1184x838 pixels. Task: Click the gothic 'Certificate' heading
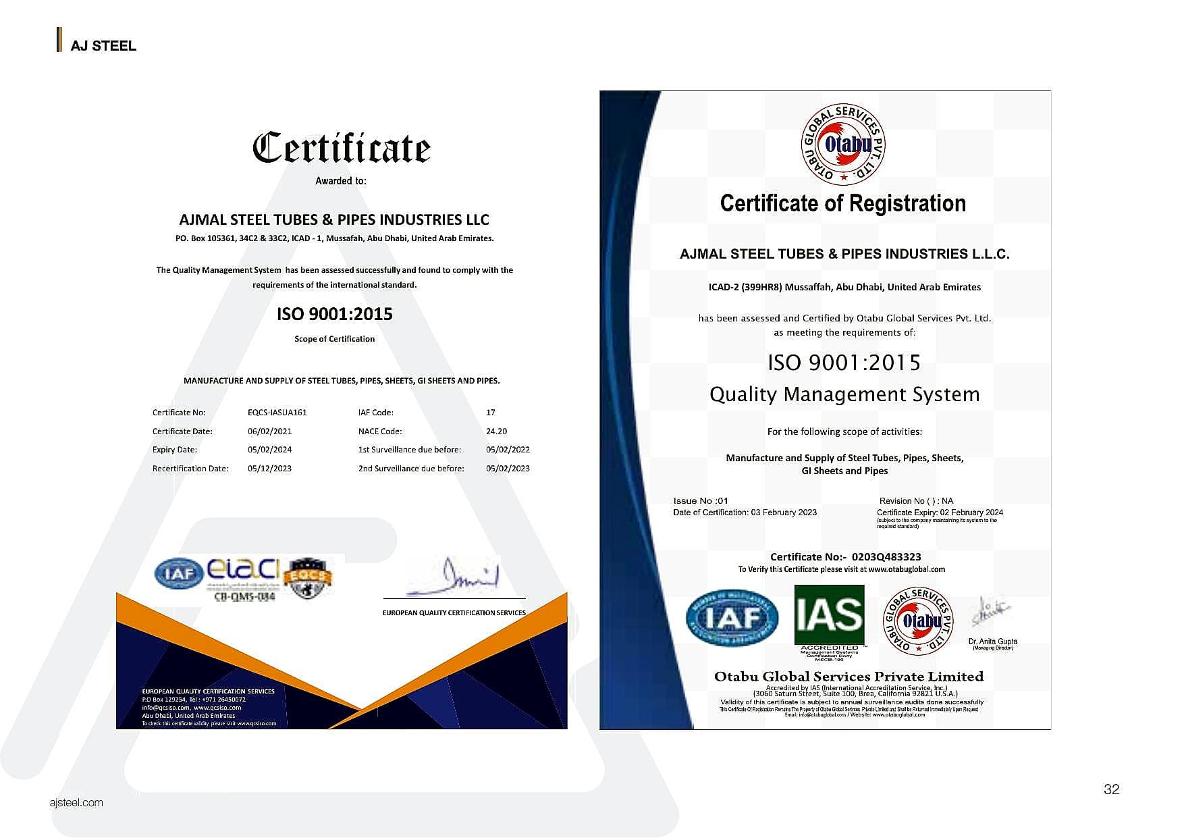coord(342,147)
